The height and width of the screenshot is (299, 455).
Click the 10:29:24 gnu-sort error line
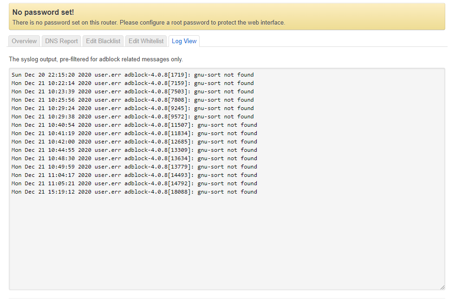click(133, 108)
